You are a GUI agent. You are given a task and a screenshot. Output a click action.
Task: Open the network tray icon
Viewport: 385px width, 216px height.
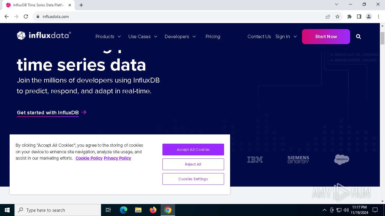pos(339,210)
